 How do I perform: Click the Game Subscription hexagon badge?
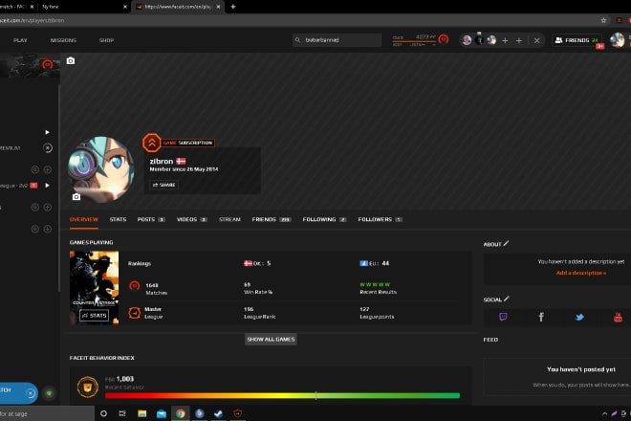tap(152, 143)
